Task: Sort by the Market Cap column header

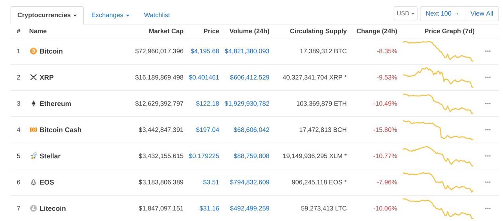Action: pos(166,31)
